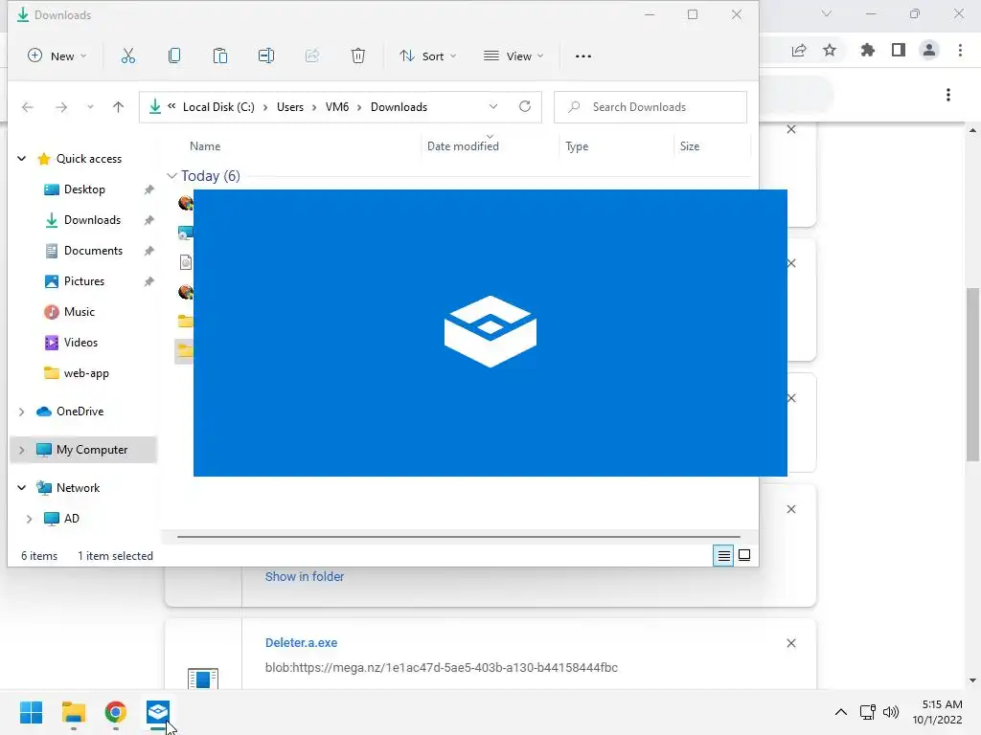Collapse the Quick access tree node

22,159
